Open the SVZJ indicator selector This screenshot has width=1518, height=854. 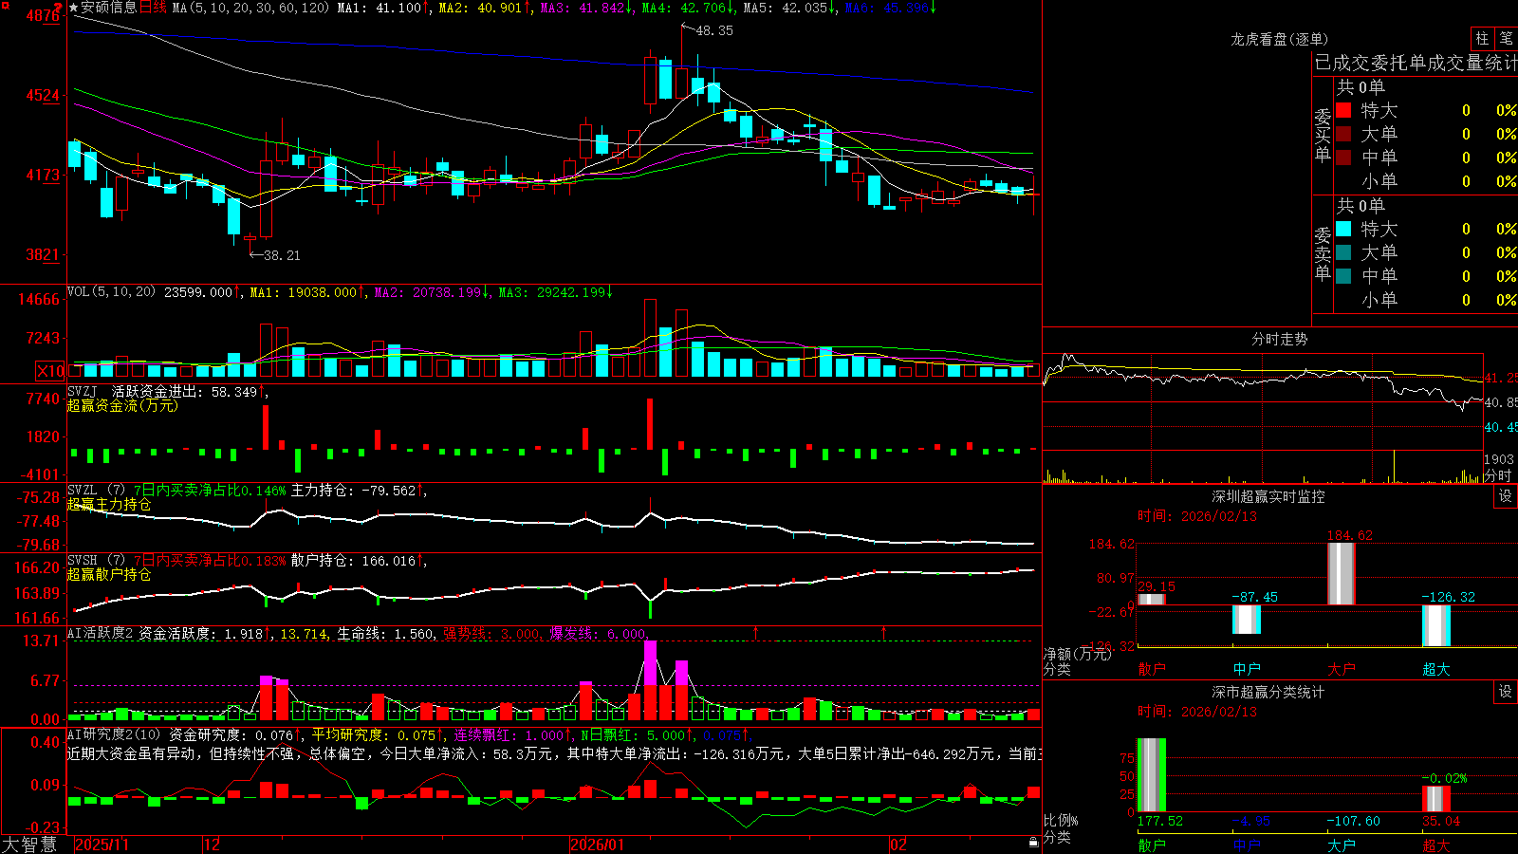pyautogui.click(x=82, y=391)
